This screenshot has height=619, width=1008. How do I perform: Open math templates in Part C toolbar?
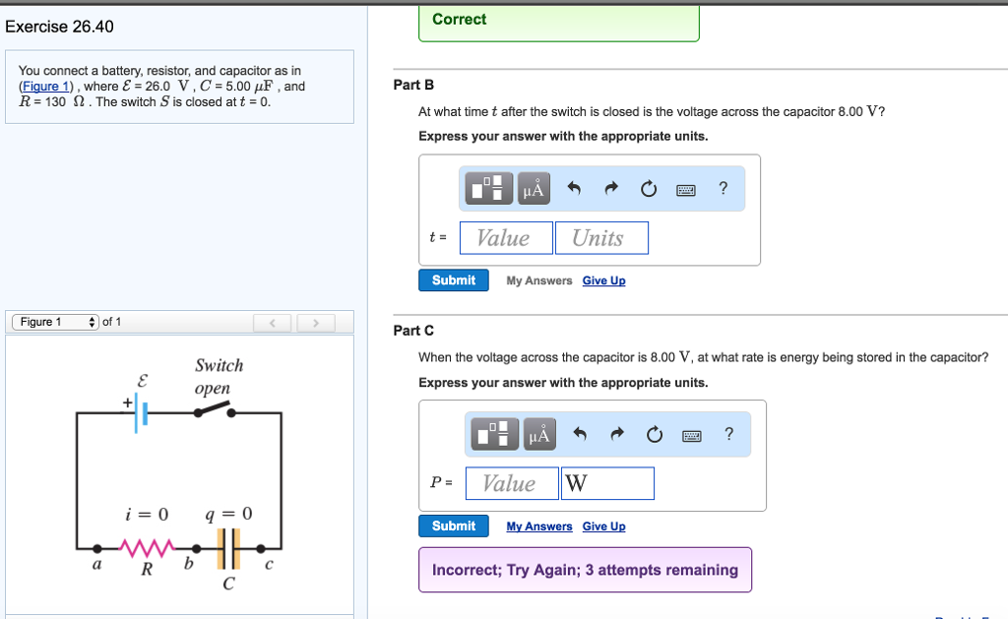click(x=495, y=435)
